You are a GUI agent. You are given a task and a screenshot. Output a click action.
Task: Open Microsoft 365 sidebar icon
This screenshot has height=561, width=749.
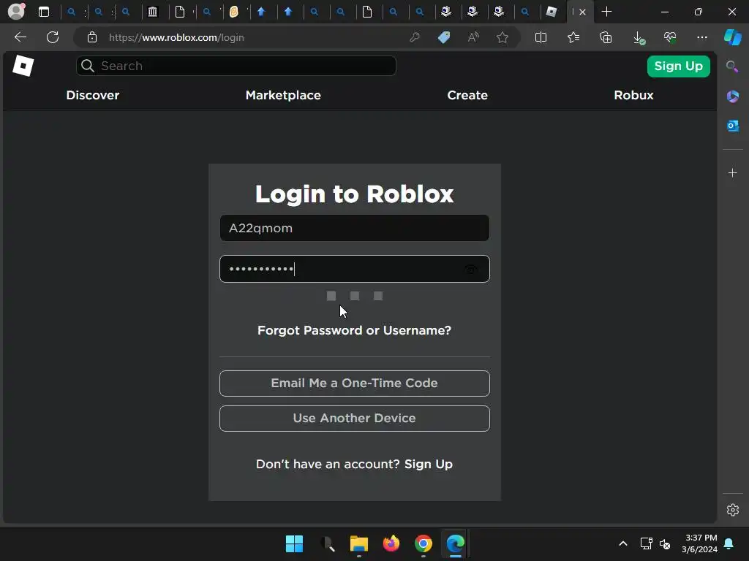(733, 96)
